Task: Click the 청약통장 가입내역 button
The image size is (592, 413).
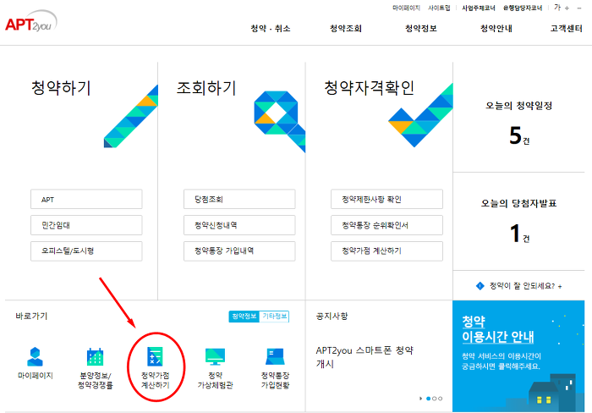Action: 239,251
